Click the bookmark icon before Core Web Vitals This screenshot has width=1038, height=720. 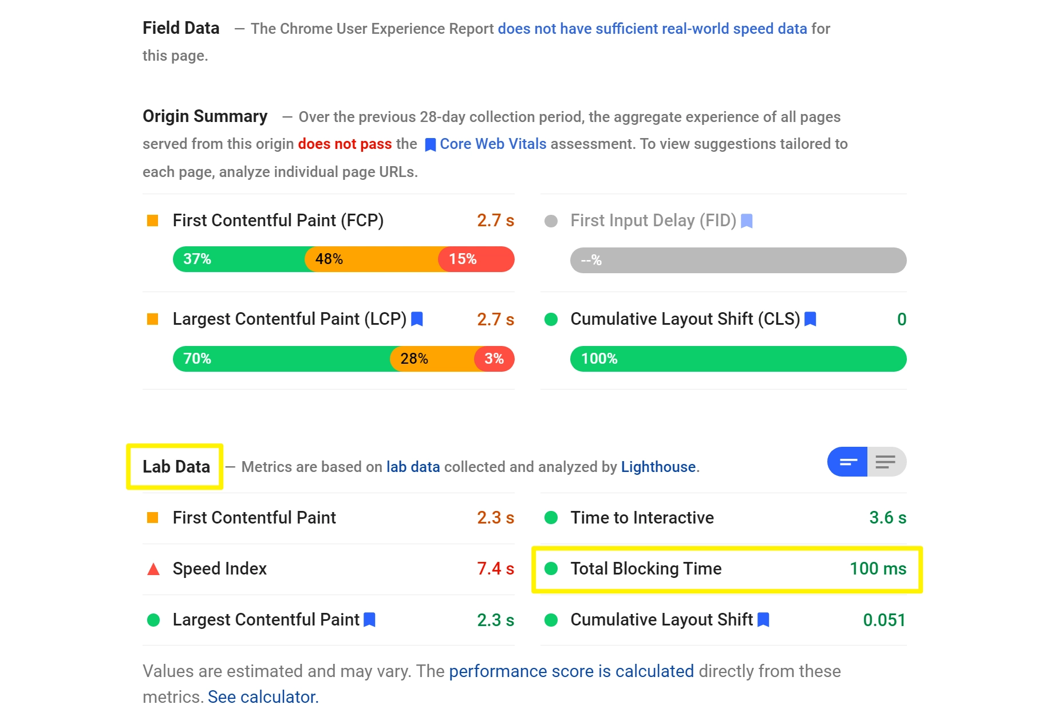tap(431, 144)
